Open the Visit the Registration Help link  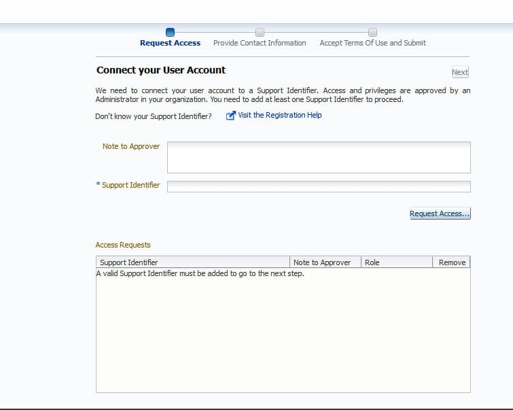click(x=279, y=115)
